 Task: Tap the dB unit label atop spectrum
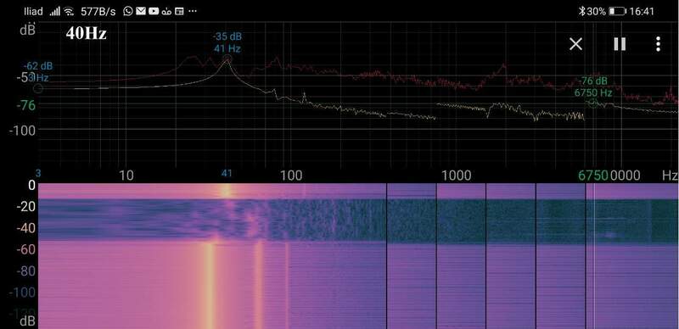27,31
